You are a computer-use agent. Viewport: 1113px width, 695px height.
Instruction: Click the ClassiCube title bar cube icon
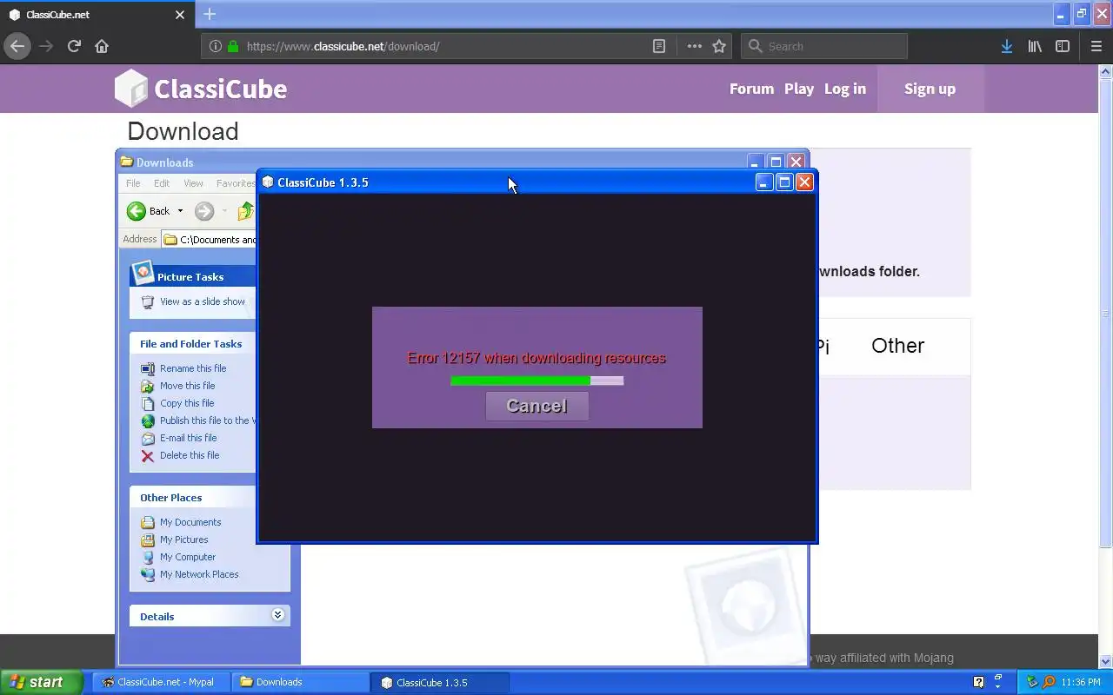pyautogui.click(x=268, y=182)
